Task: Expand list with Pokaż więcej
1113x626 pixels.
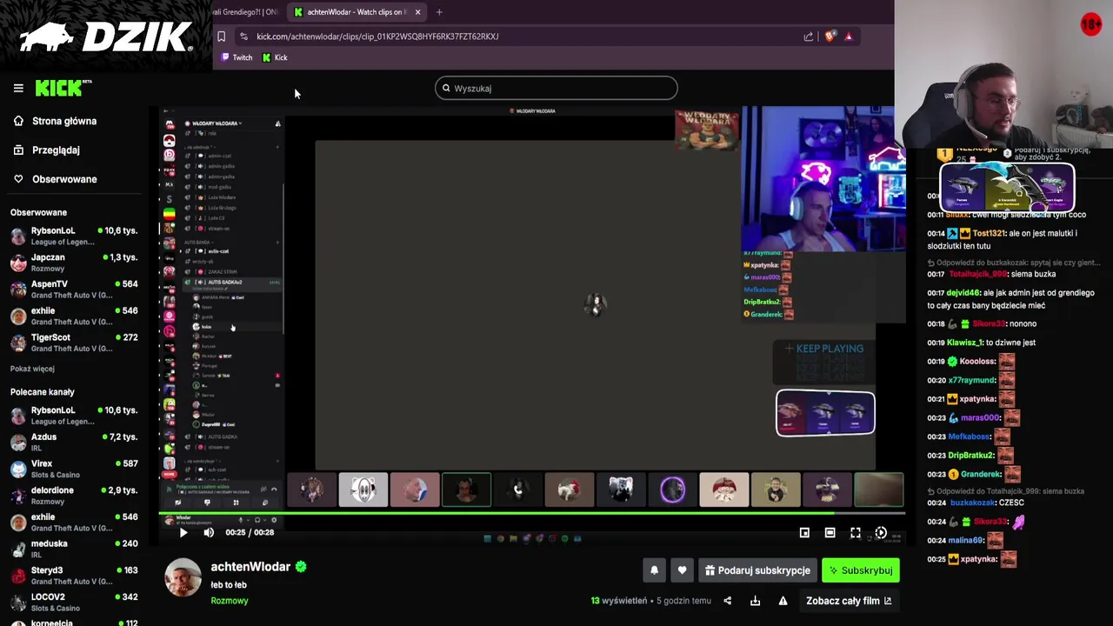Action: pyautogui.click(x=32, y=369)
